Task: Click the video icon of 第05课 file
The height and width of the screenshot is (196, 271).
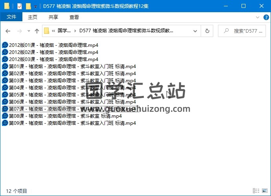Action: 5,95
